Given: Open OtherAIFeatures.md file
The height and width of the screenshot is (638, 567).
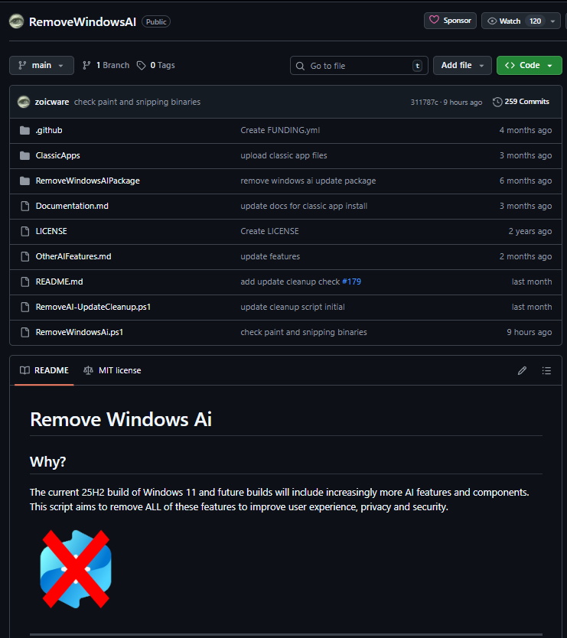Looking at the screenshot, I should click(x=73, y=256).
